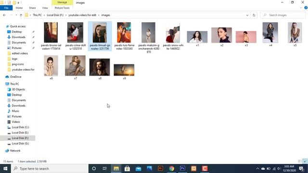308x173 pixels.
Task: Open Quick access in sidebar
Action: pos(18,26)
